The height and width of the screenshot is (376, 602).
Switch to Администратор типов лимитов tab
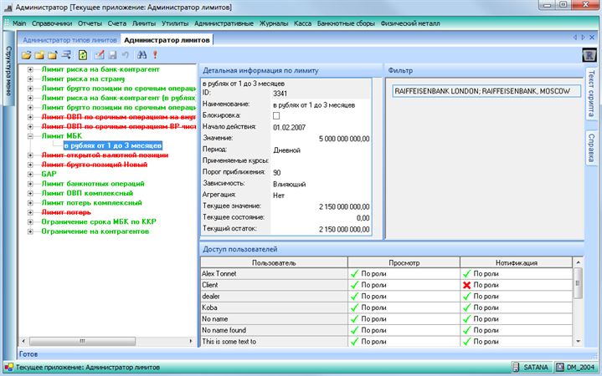pos(69,40)
